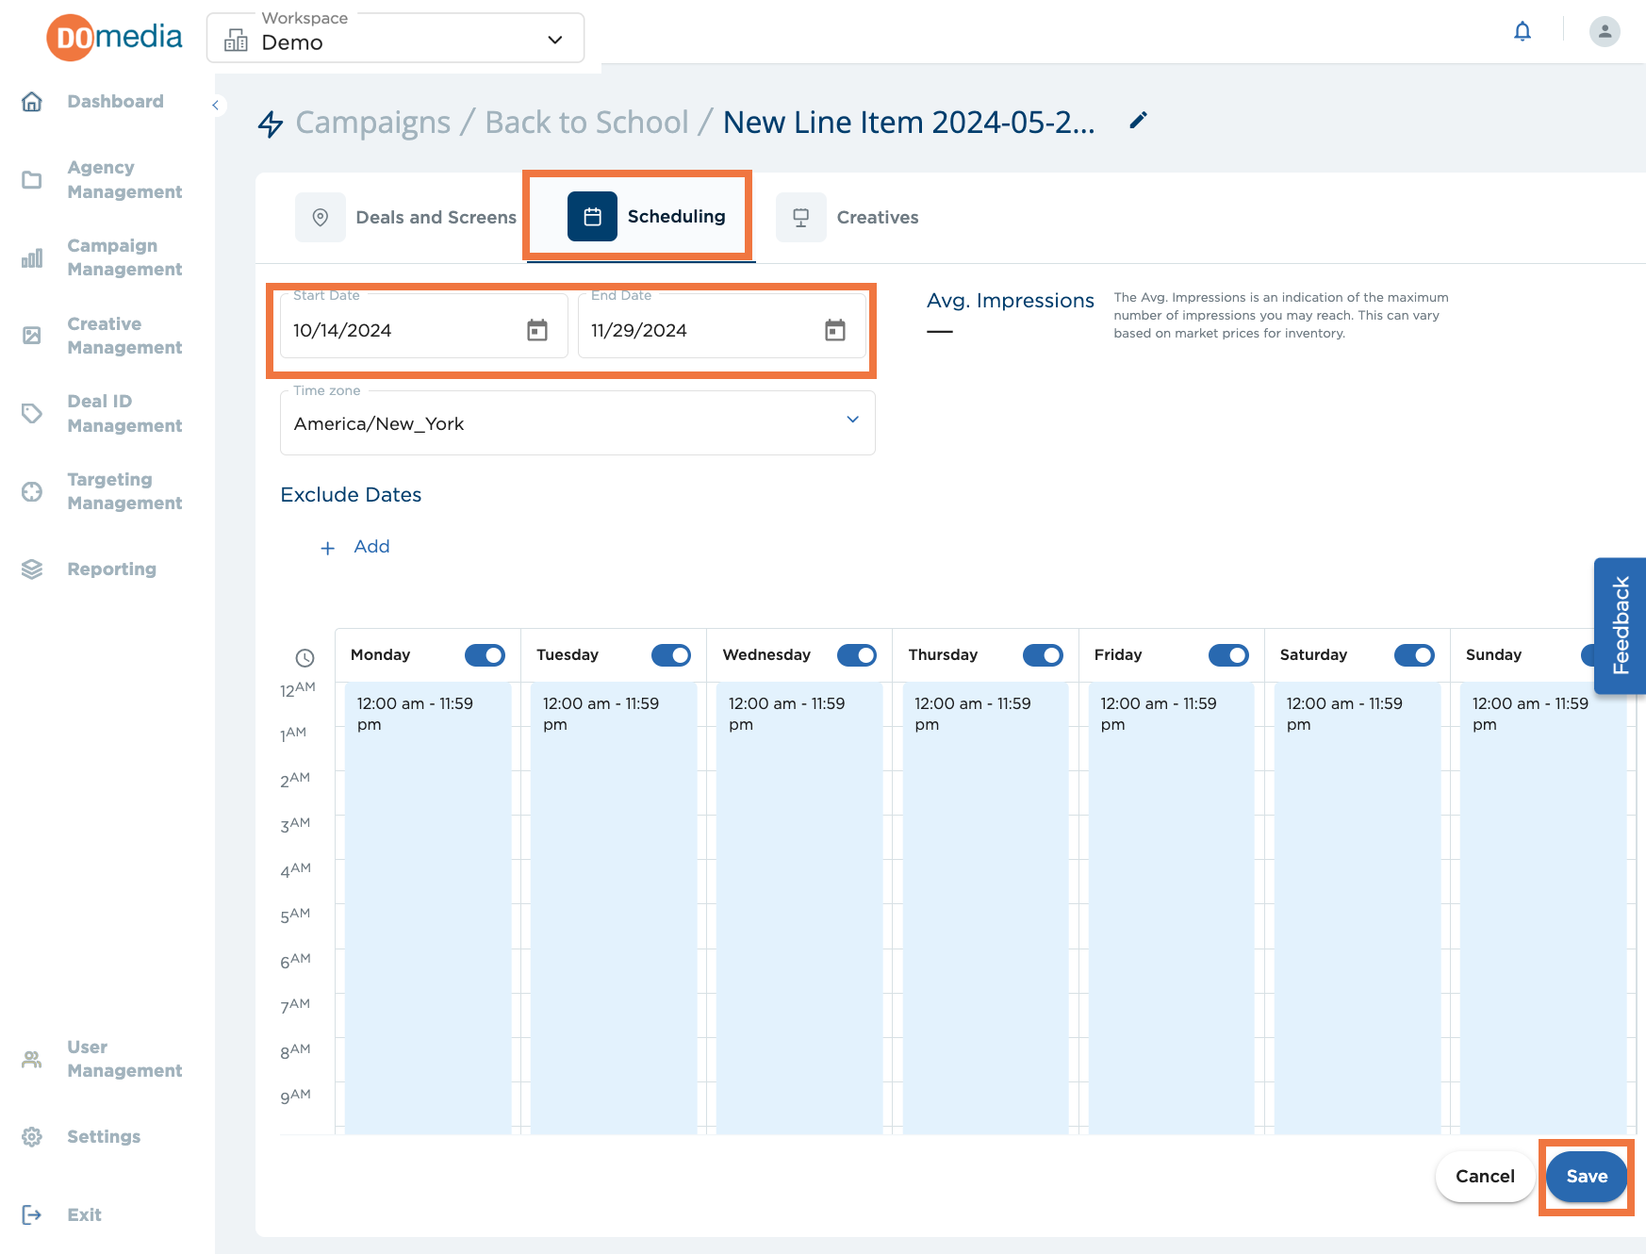1646x1254 pixels.
Task: Click the Campaigns breadcrumb link
Action: (373, 123)
